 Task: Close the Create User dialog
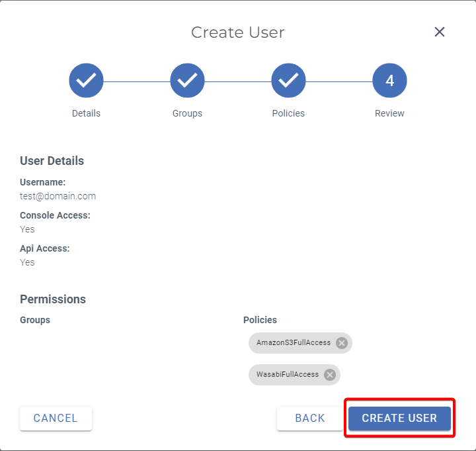(x=440, y=32)
